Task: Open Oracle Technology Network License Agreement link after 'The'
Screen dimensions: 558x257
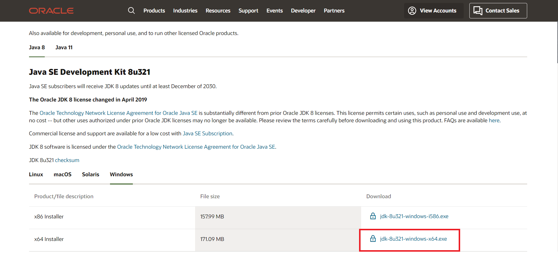Action: point(119,113)
